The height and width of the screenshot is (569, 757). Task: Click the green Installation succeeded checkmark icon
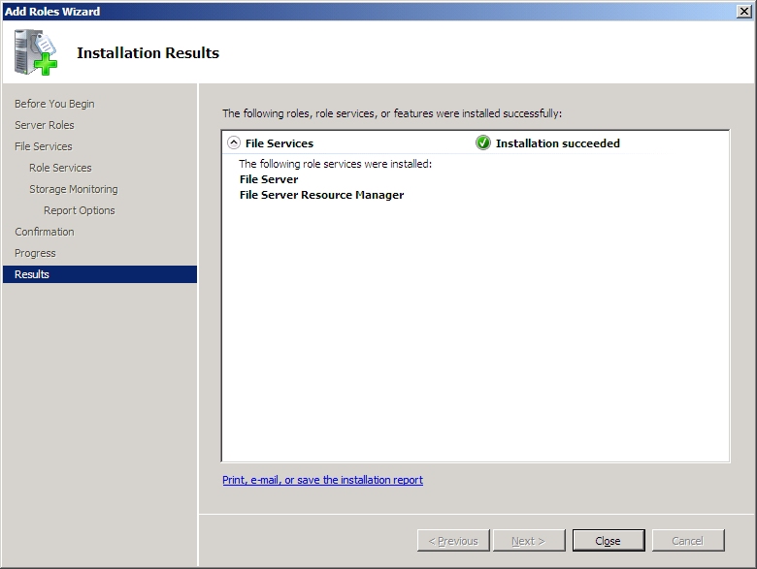coord(483,143)
